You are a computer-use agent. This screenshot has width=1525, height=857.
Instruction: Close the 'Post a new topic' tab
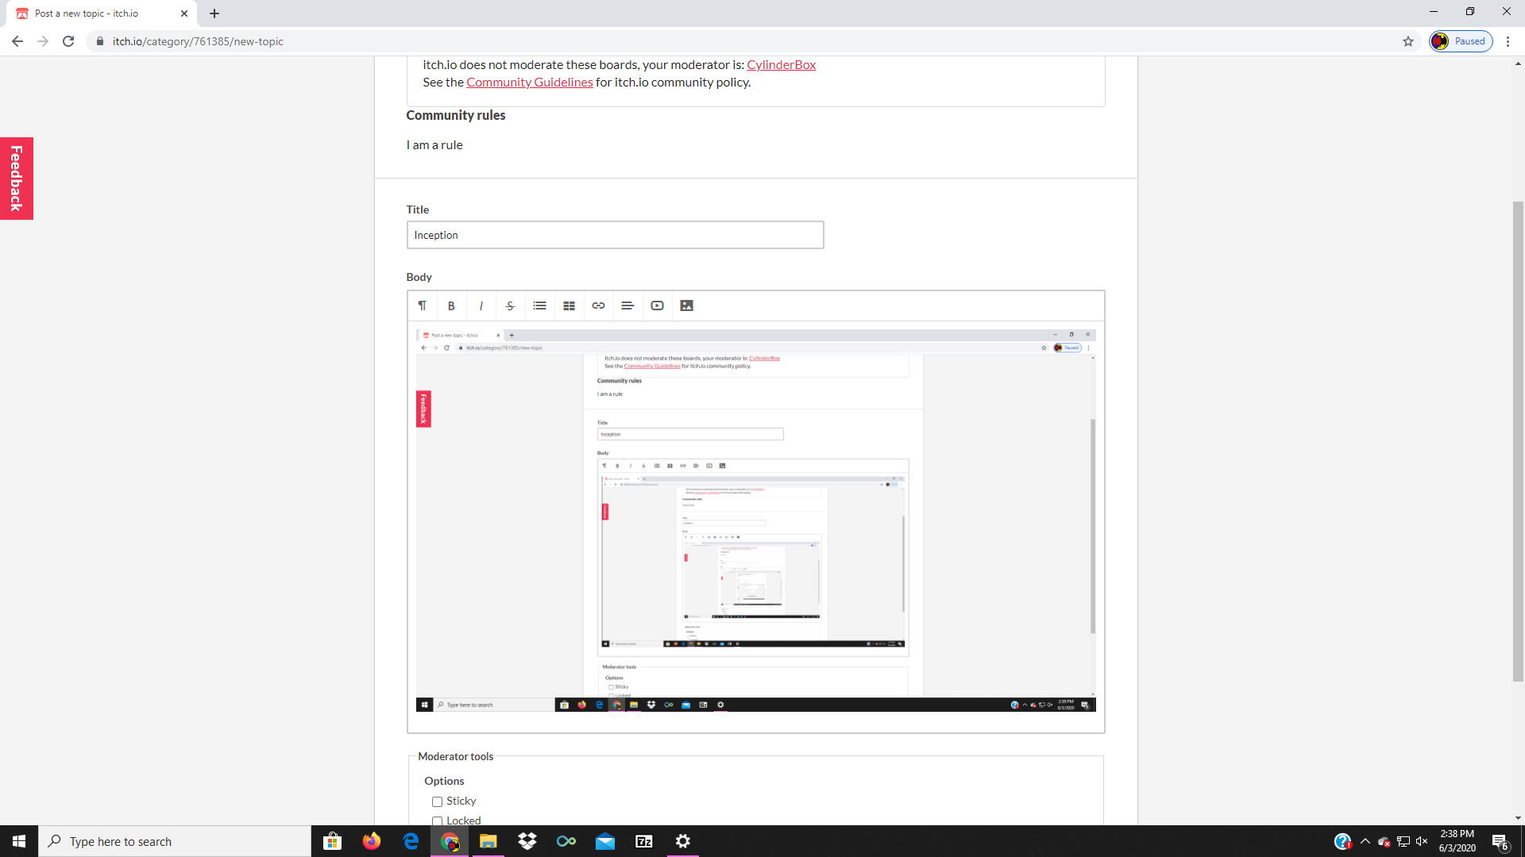[x=184, y=13]
